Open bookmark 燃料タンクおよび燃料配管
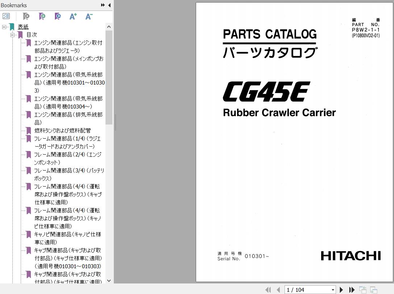The image size is (394, 294). (63, 130)
